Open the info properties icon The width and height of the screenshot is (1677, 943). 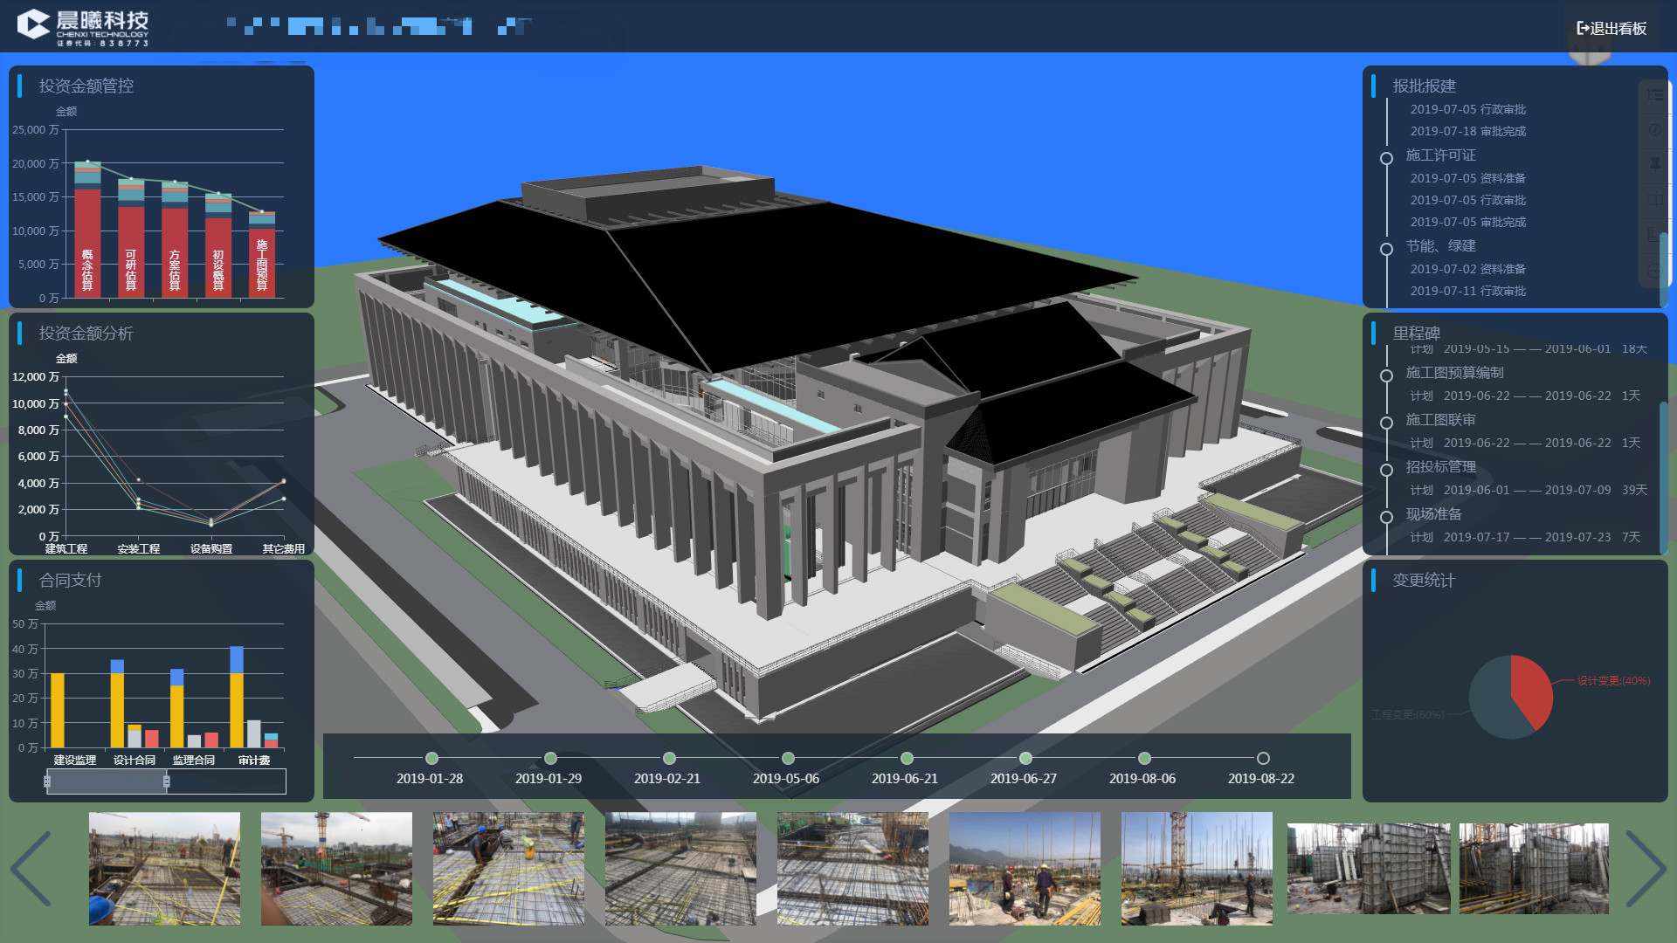pyautogui.click(x=1655, y=129)
